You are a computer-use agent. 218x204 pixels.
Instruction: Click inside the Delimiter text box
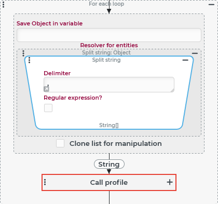pos(109,85)
